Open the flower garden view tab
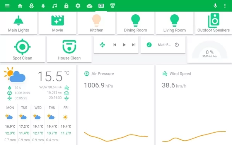 (32, 6)
